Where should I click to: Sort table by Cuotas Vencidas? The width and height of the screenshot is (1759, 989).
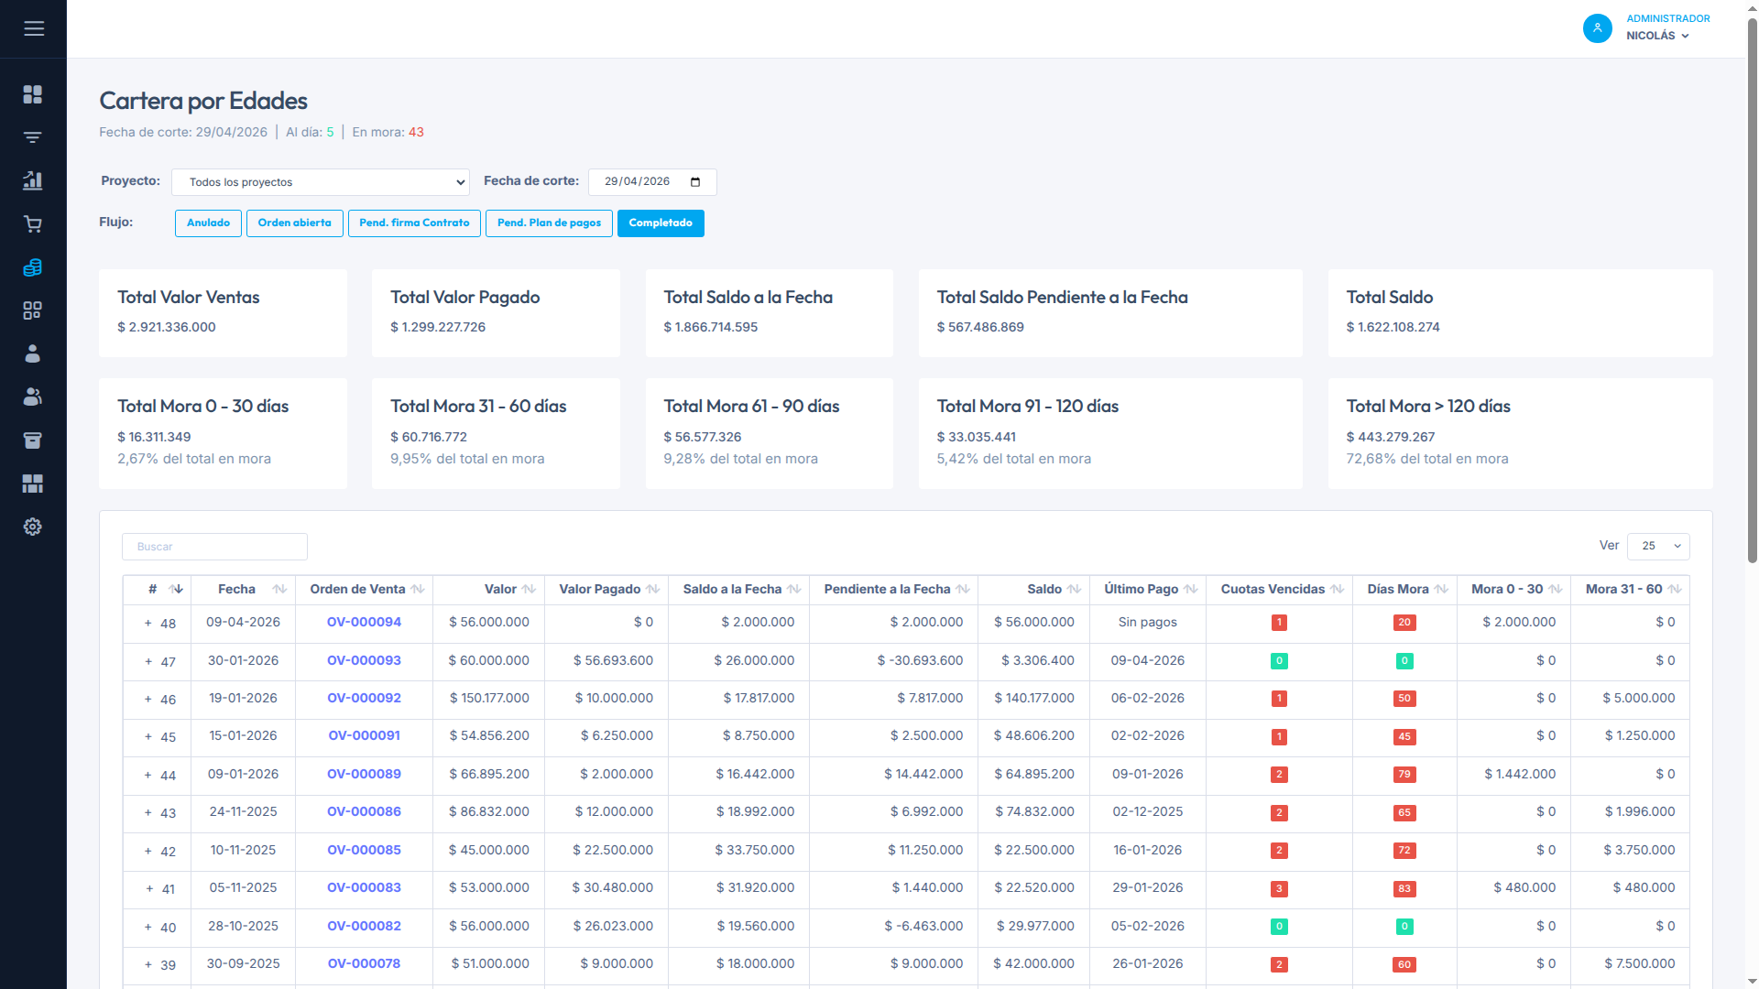pos(1337,589)
